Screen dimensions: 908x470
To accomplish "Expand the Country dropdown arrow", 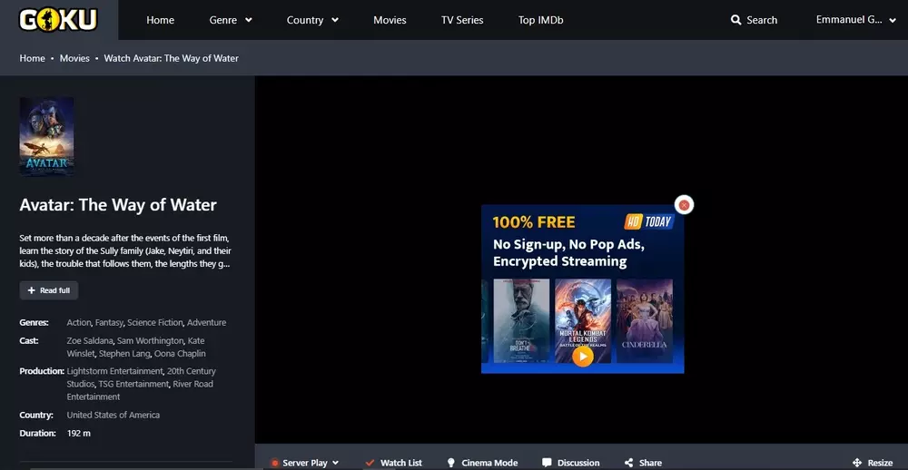I will tap(335, 20).
